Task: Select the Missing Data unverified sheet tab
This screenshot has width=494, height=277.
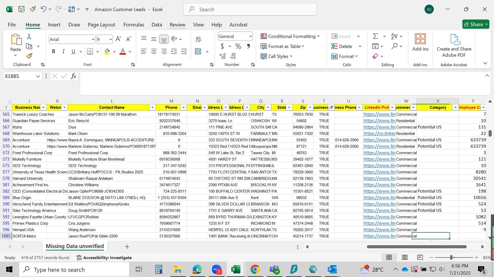Action: [75, 246]
